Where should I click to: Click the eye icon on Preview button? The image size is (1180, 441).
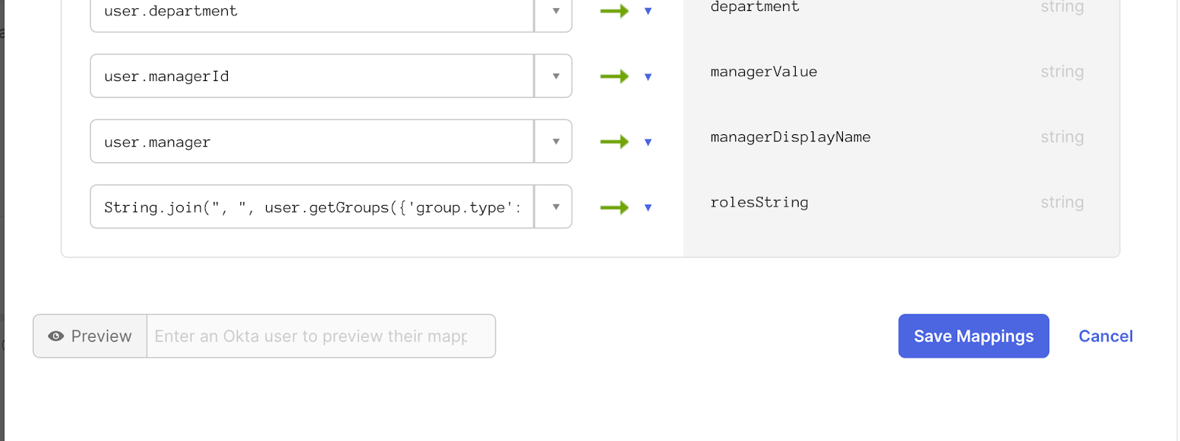tap(56, 336)
